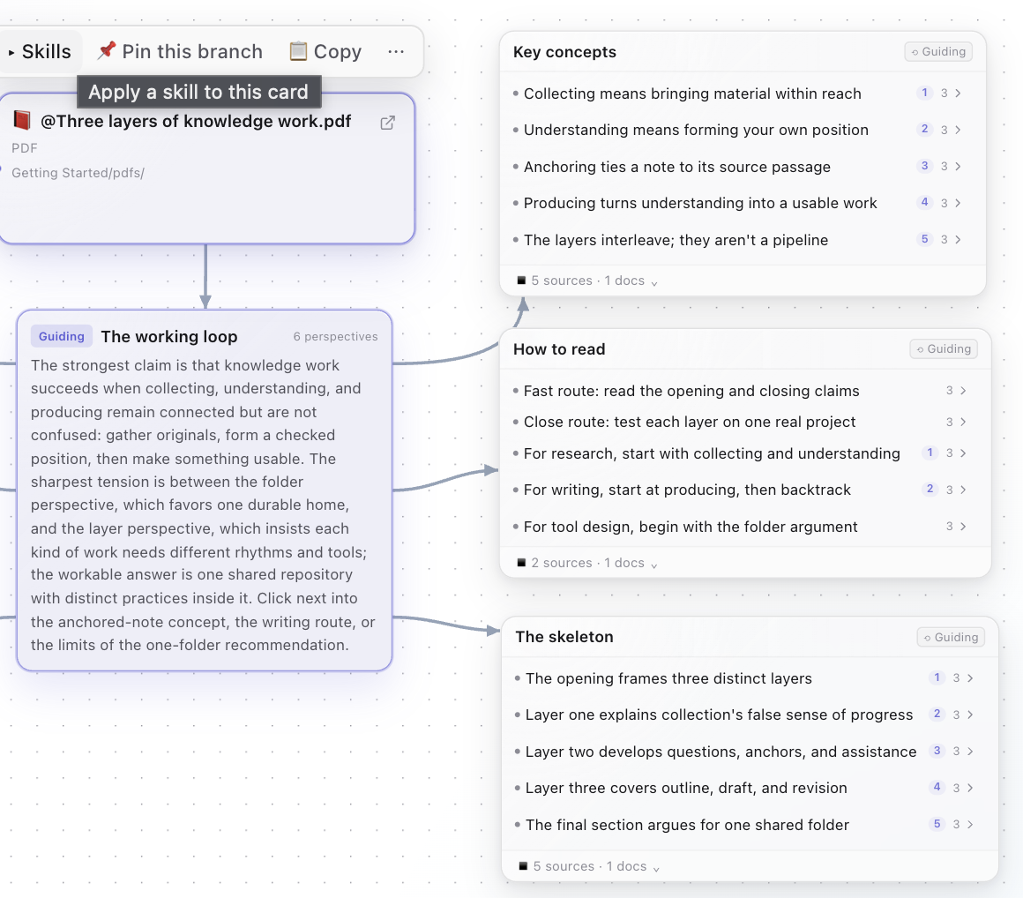Click source badge 3 on Layer two row
Viewport: 1023px width, 898px height.
(937, 751)
